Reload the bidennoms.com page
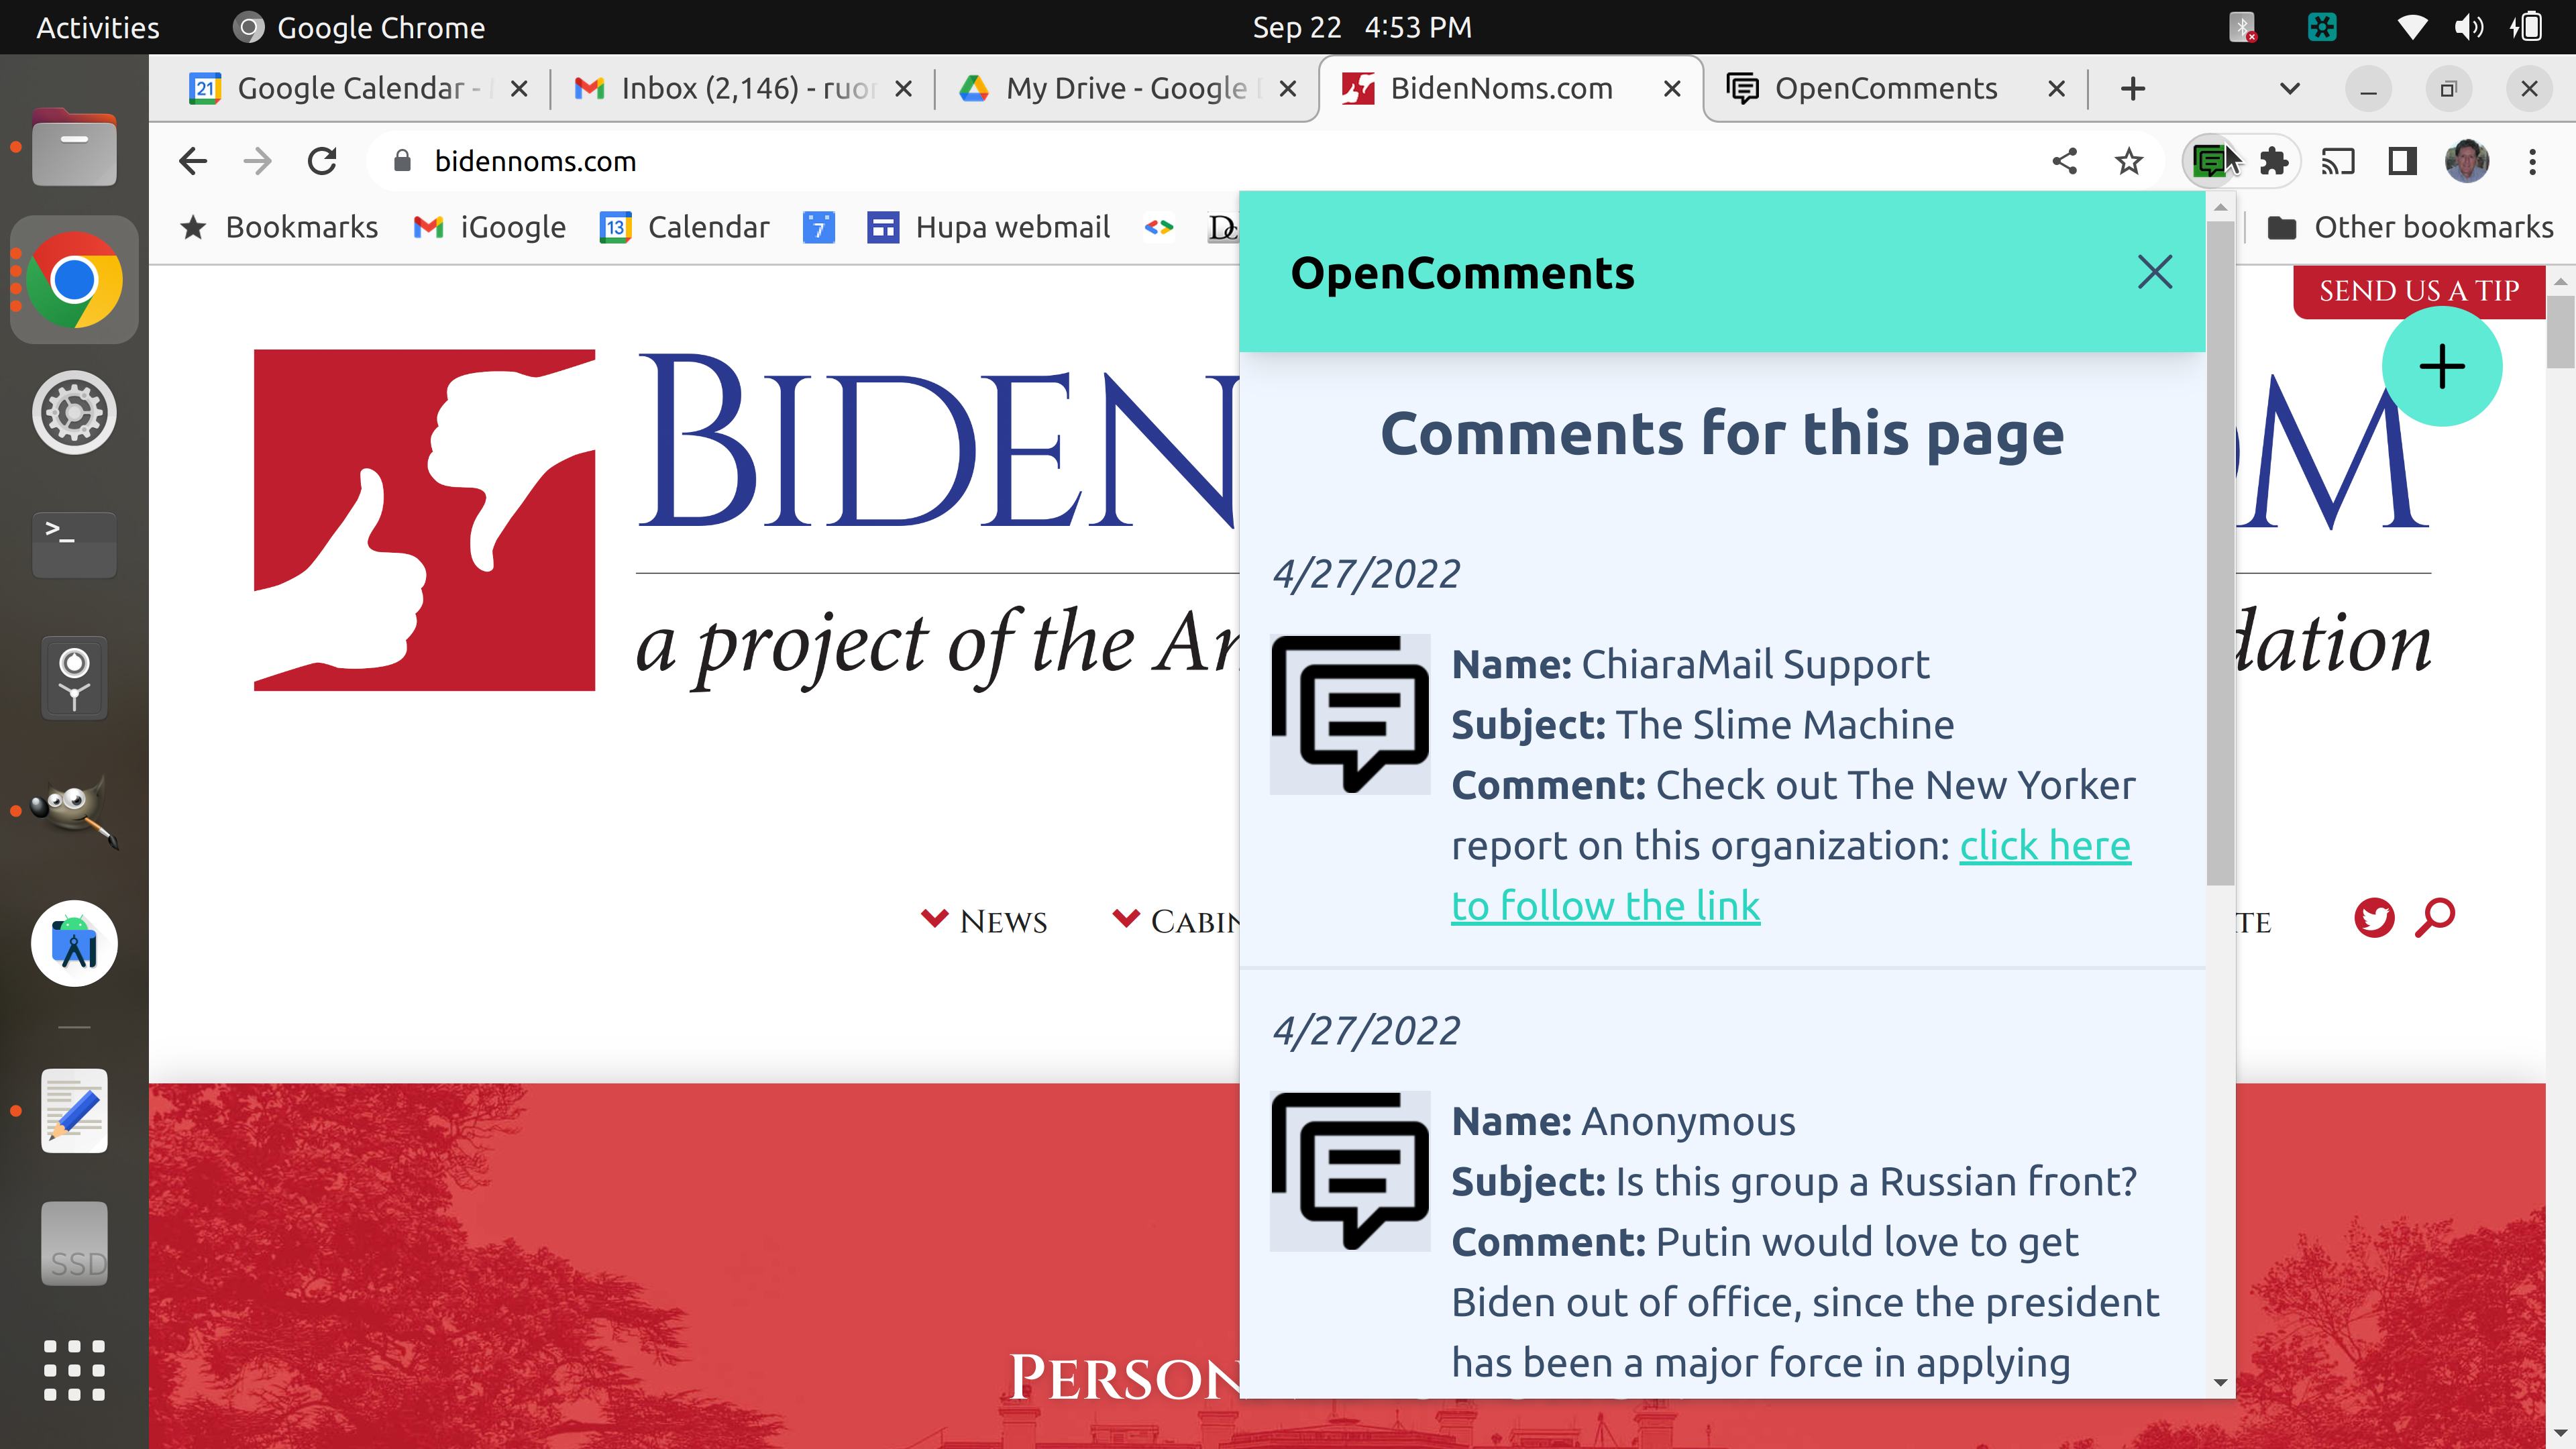Image resolution: width=2576 pixels, height=1449 pixels. [322, 161]
